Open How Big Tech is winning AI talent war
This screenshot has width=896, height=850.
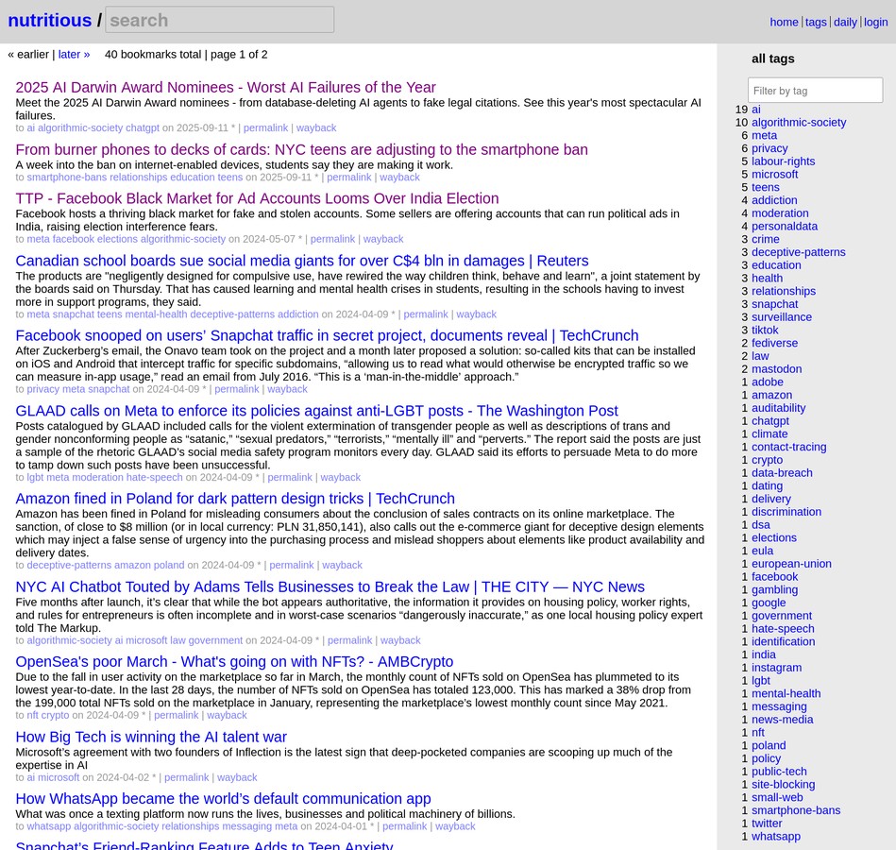(x=151, y=737)
